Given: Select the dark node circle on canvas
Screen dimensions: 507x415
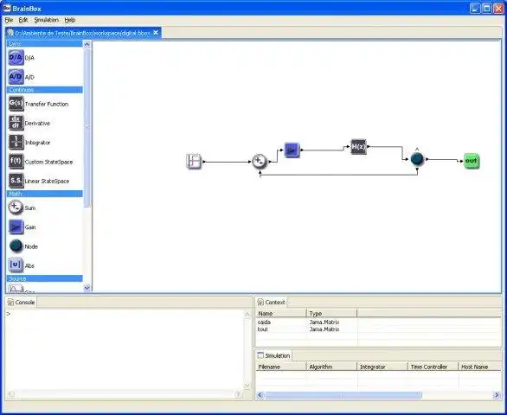Looking at the screenshot, I should point(417,159).
